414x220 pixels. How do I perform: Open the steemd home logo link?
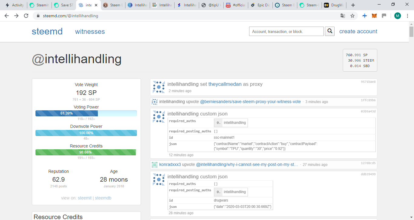point(47,31)
